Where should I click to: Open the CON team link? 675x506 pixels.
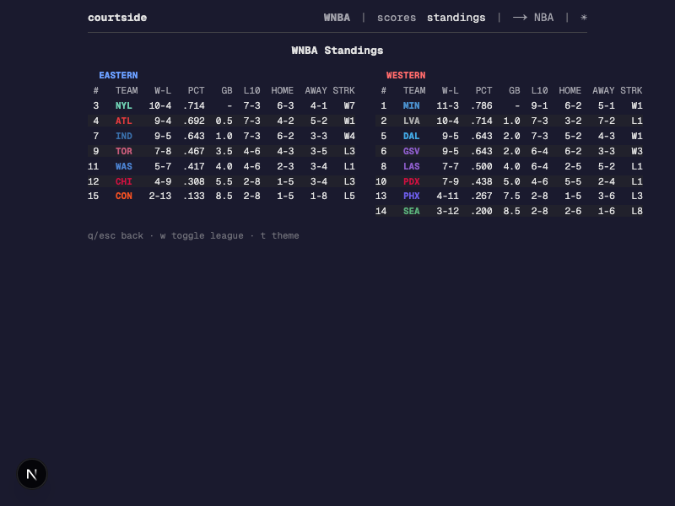(x=123, y=196)
